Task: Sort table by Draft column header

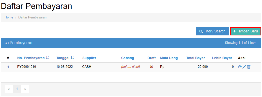Action: click(151, 58)
